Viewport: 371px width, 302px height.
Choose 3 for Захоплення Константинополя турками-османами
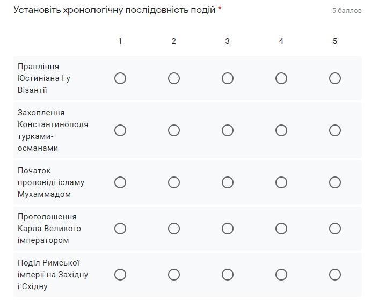pos(228,130)
